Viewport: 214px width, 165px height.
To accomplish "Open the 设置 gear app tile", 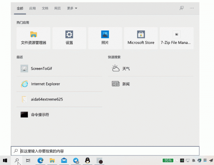I will 69,38.
